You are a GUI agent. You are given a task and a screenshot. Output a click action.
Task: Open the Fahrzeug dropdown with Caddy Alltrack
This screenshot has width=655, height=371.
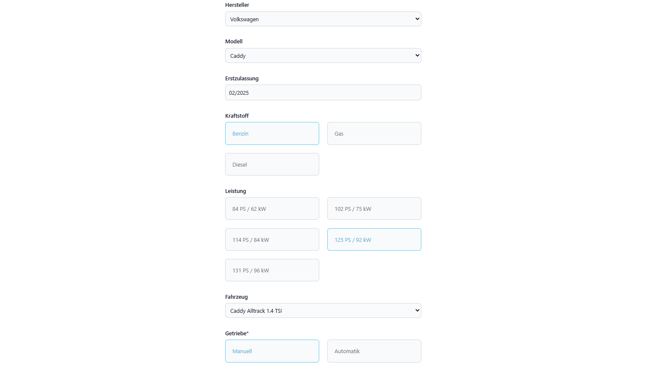pos(323,311)
